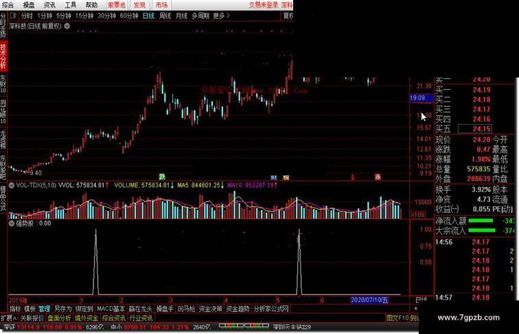This screenshot has height=334, width=519.
Task: Click the 另存为 button
Action: 63,309
